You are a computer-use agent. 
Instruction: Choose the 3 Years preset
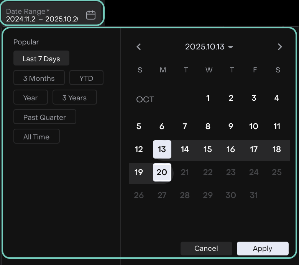tap(74, 98)
